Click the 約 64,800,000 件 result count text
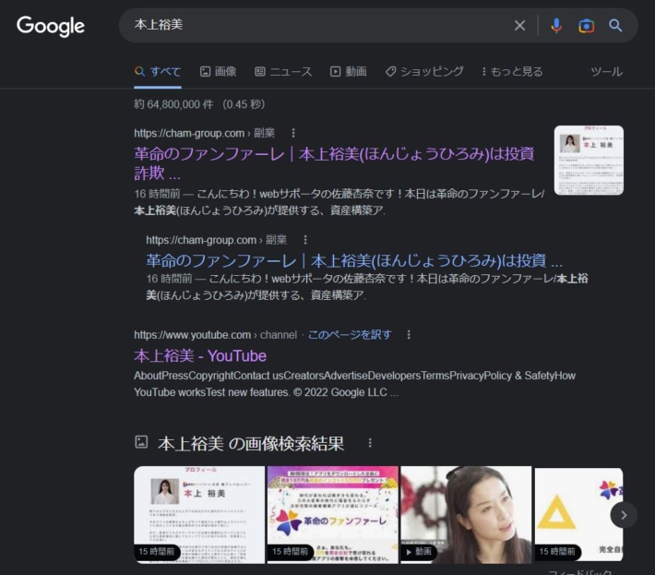655x575 pixels. point(173,104)
